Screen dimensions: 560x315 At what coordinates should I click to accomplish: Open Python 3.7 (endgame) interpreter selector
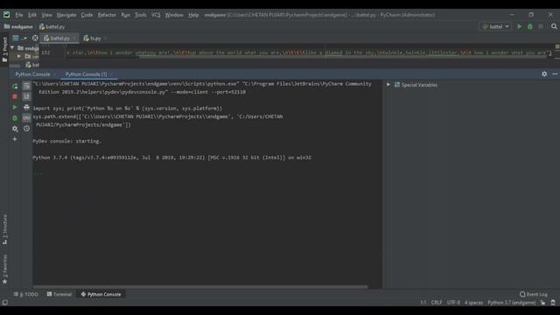coord(511,303)
